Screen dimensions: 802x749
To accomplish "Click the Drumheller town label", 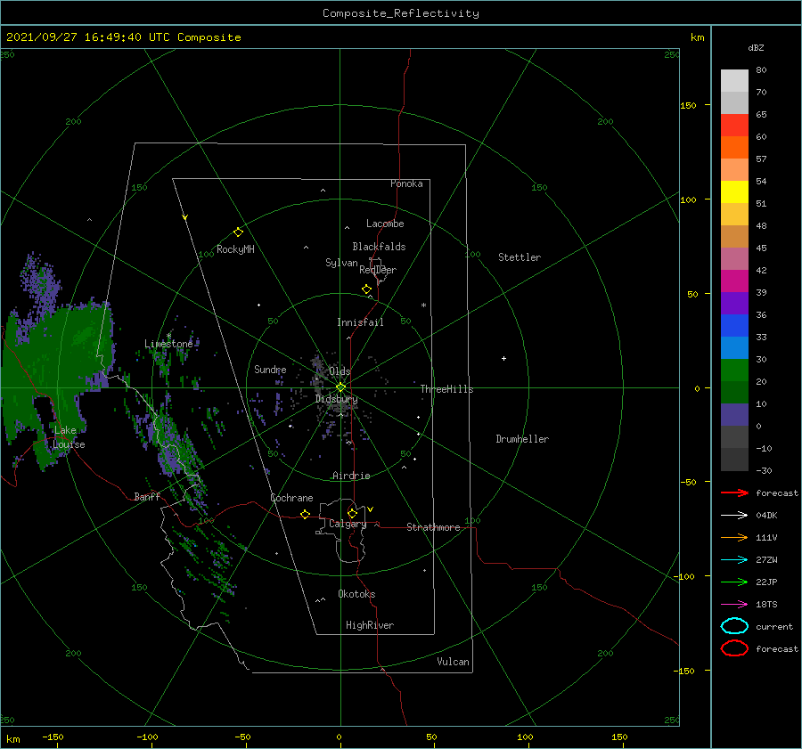I will [x=522, y=439].
